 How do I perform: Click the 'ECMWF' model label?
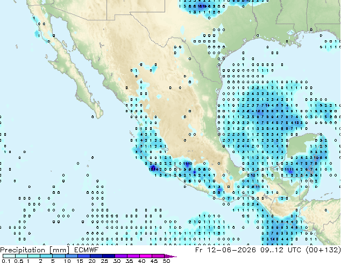pyautogui.click(x=87, y=250)
